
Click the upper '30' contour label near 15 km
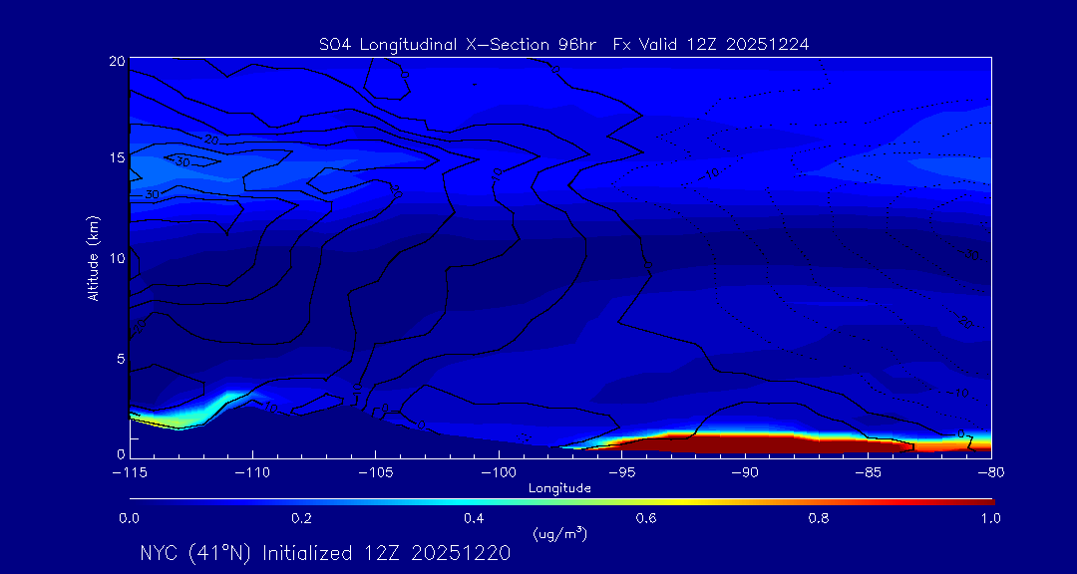pyautogui.click(x=182, y=161)
